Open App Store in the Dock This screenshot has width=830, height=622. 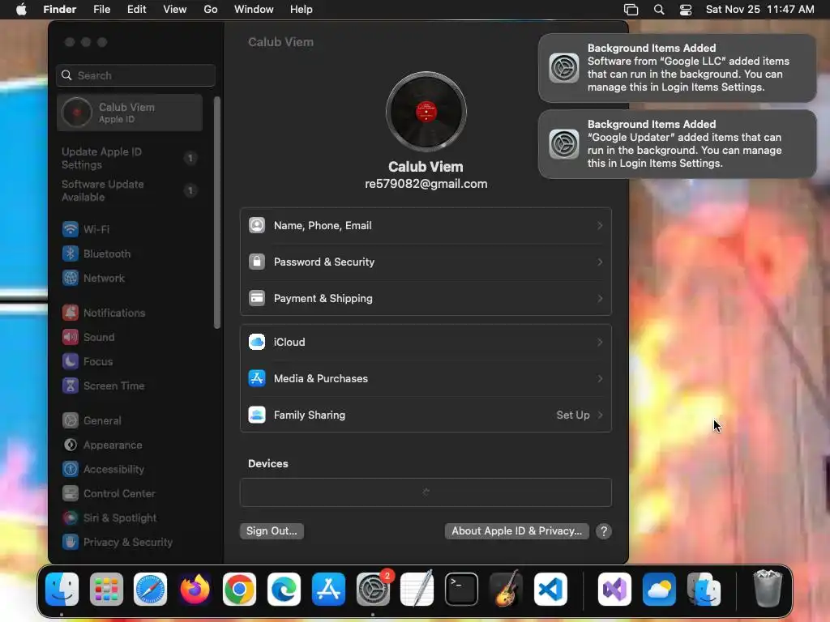pyautogui.click(x=328, y=590)
